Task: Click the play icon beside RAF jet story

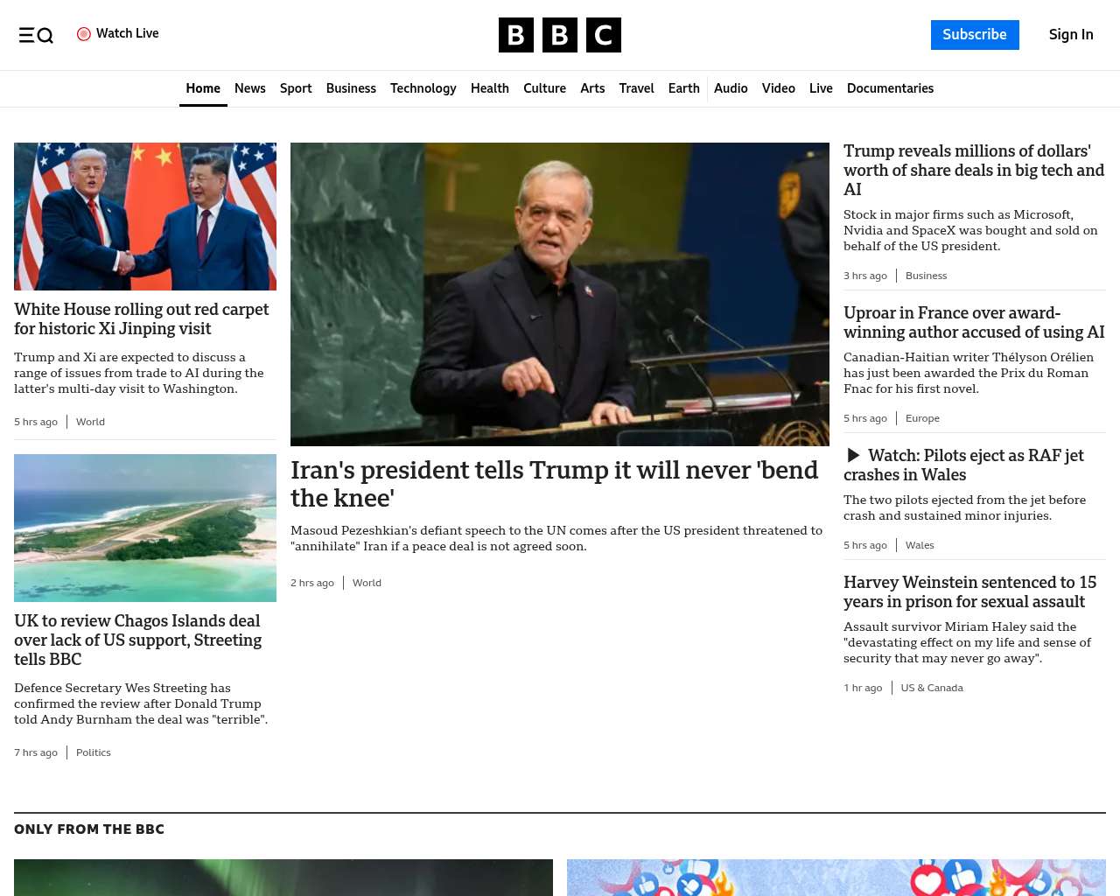Action: (x=853, y=455)
